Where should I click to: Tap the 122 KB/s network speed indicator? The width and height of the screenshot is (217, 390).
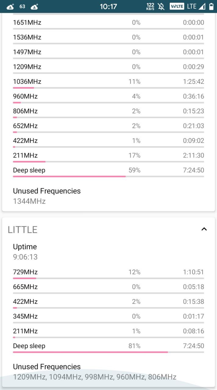tap(150, 6)
